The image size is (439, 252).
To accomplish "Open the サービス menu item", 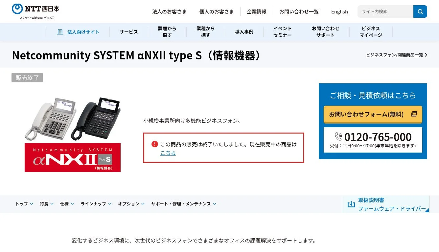I will 129,32.
